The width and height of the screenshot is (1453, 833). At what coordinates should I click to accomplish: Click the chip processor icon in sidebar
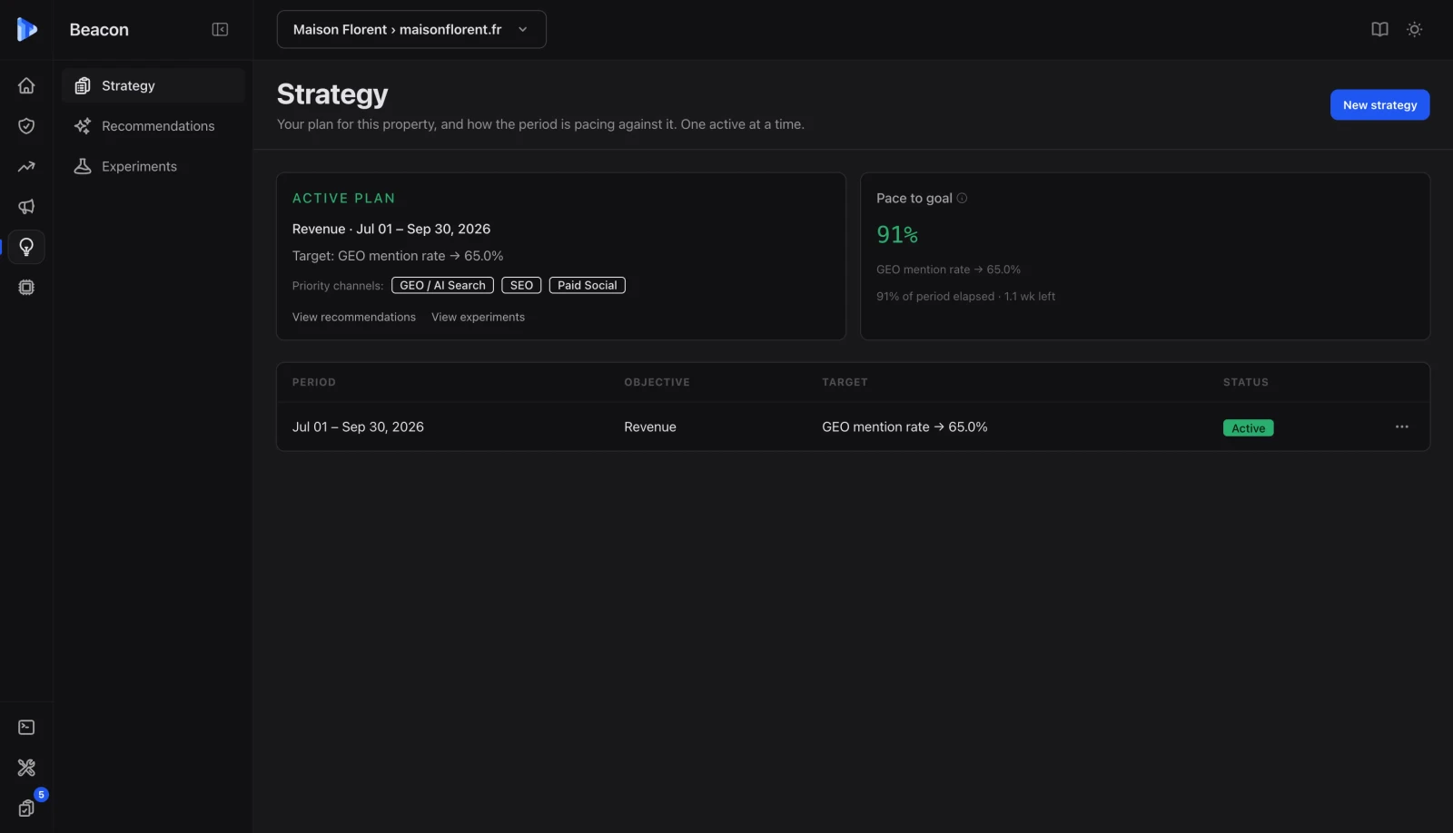[x=26, y=288]
